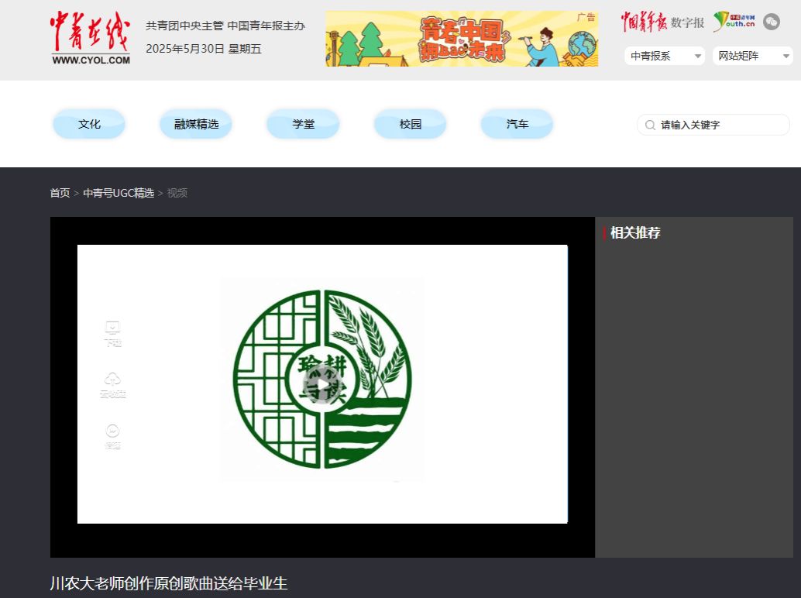Click the 中青在线 site logo
Viewport: 801px width, 598px height.
(x=91, y=37)
